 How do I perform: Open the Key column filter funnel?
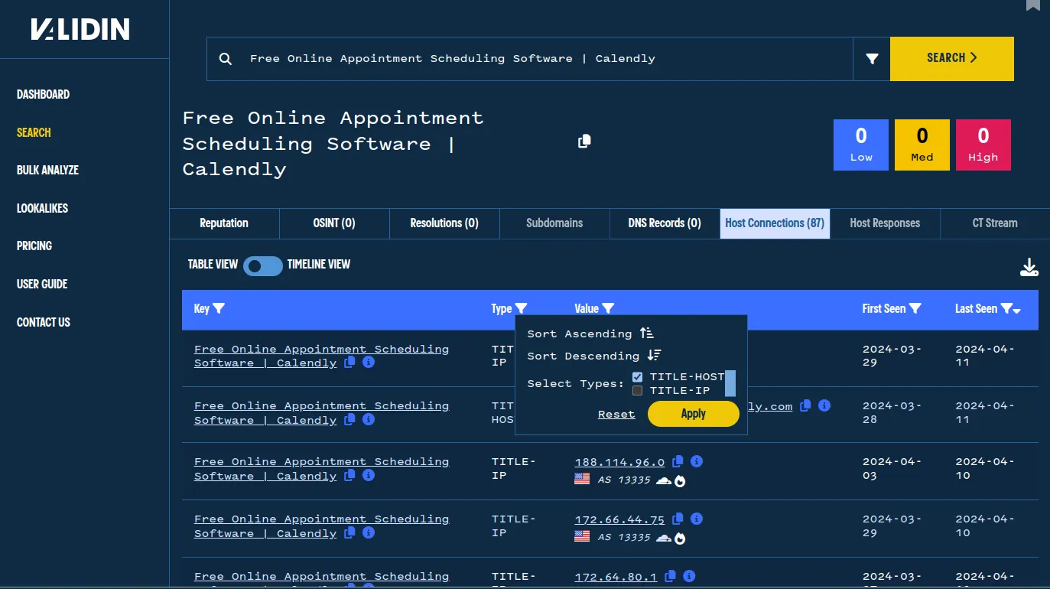click(x=219, y=308)
